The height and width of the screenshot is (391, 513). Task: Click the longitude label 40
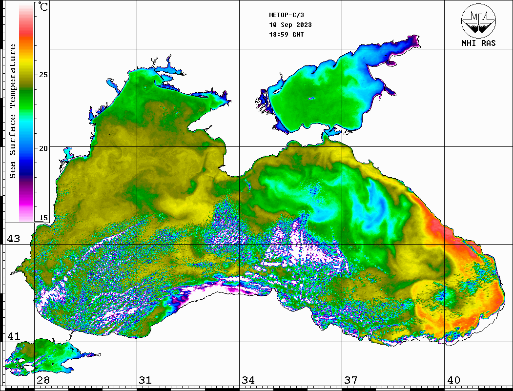coord(453,380)
